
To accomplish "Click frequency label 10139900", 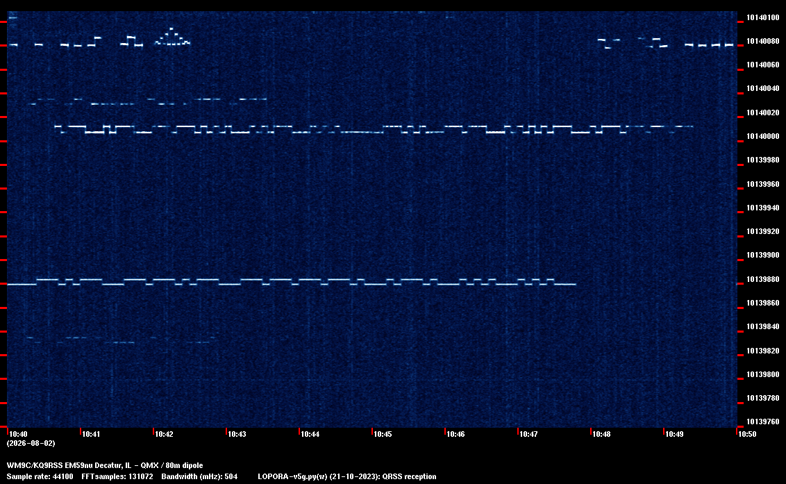I will tap(763, 256).
